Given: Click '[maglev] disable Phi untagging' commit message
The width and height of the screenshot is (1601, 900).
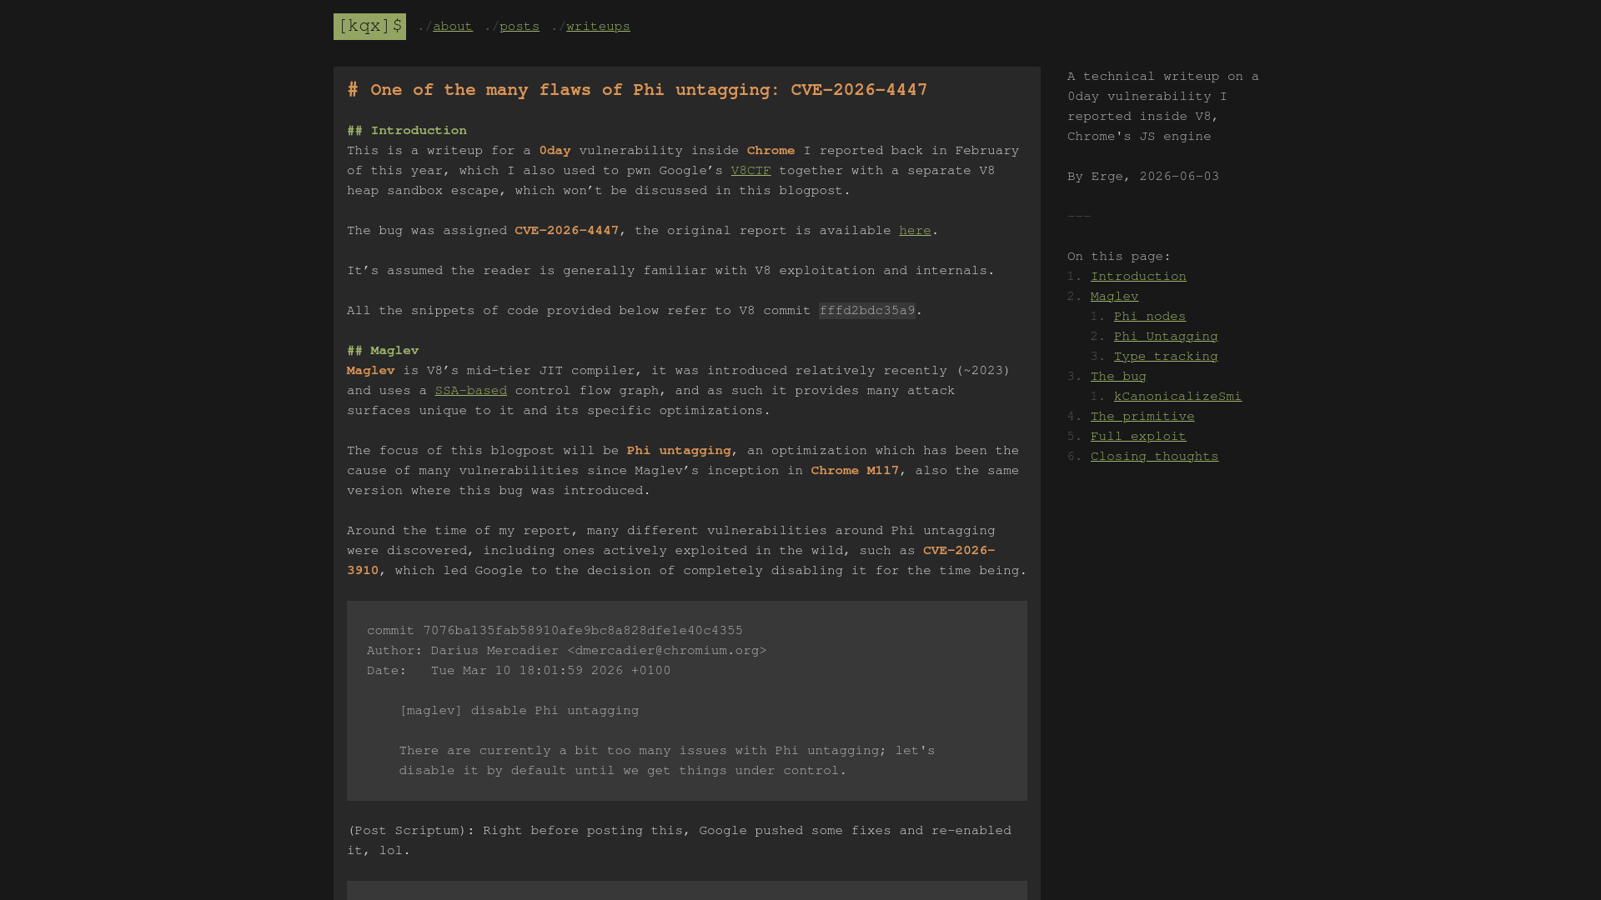Looking at the screenshot, I should 519,711.
